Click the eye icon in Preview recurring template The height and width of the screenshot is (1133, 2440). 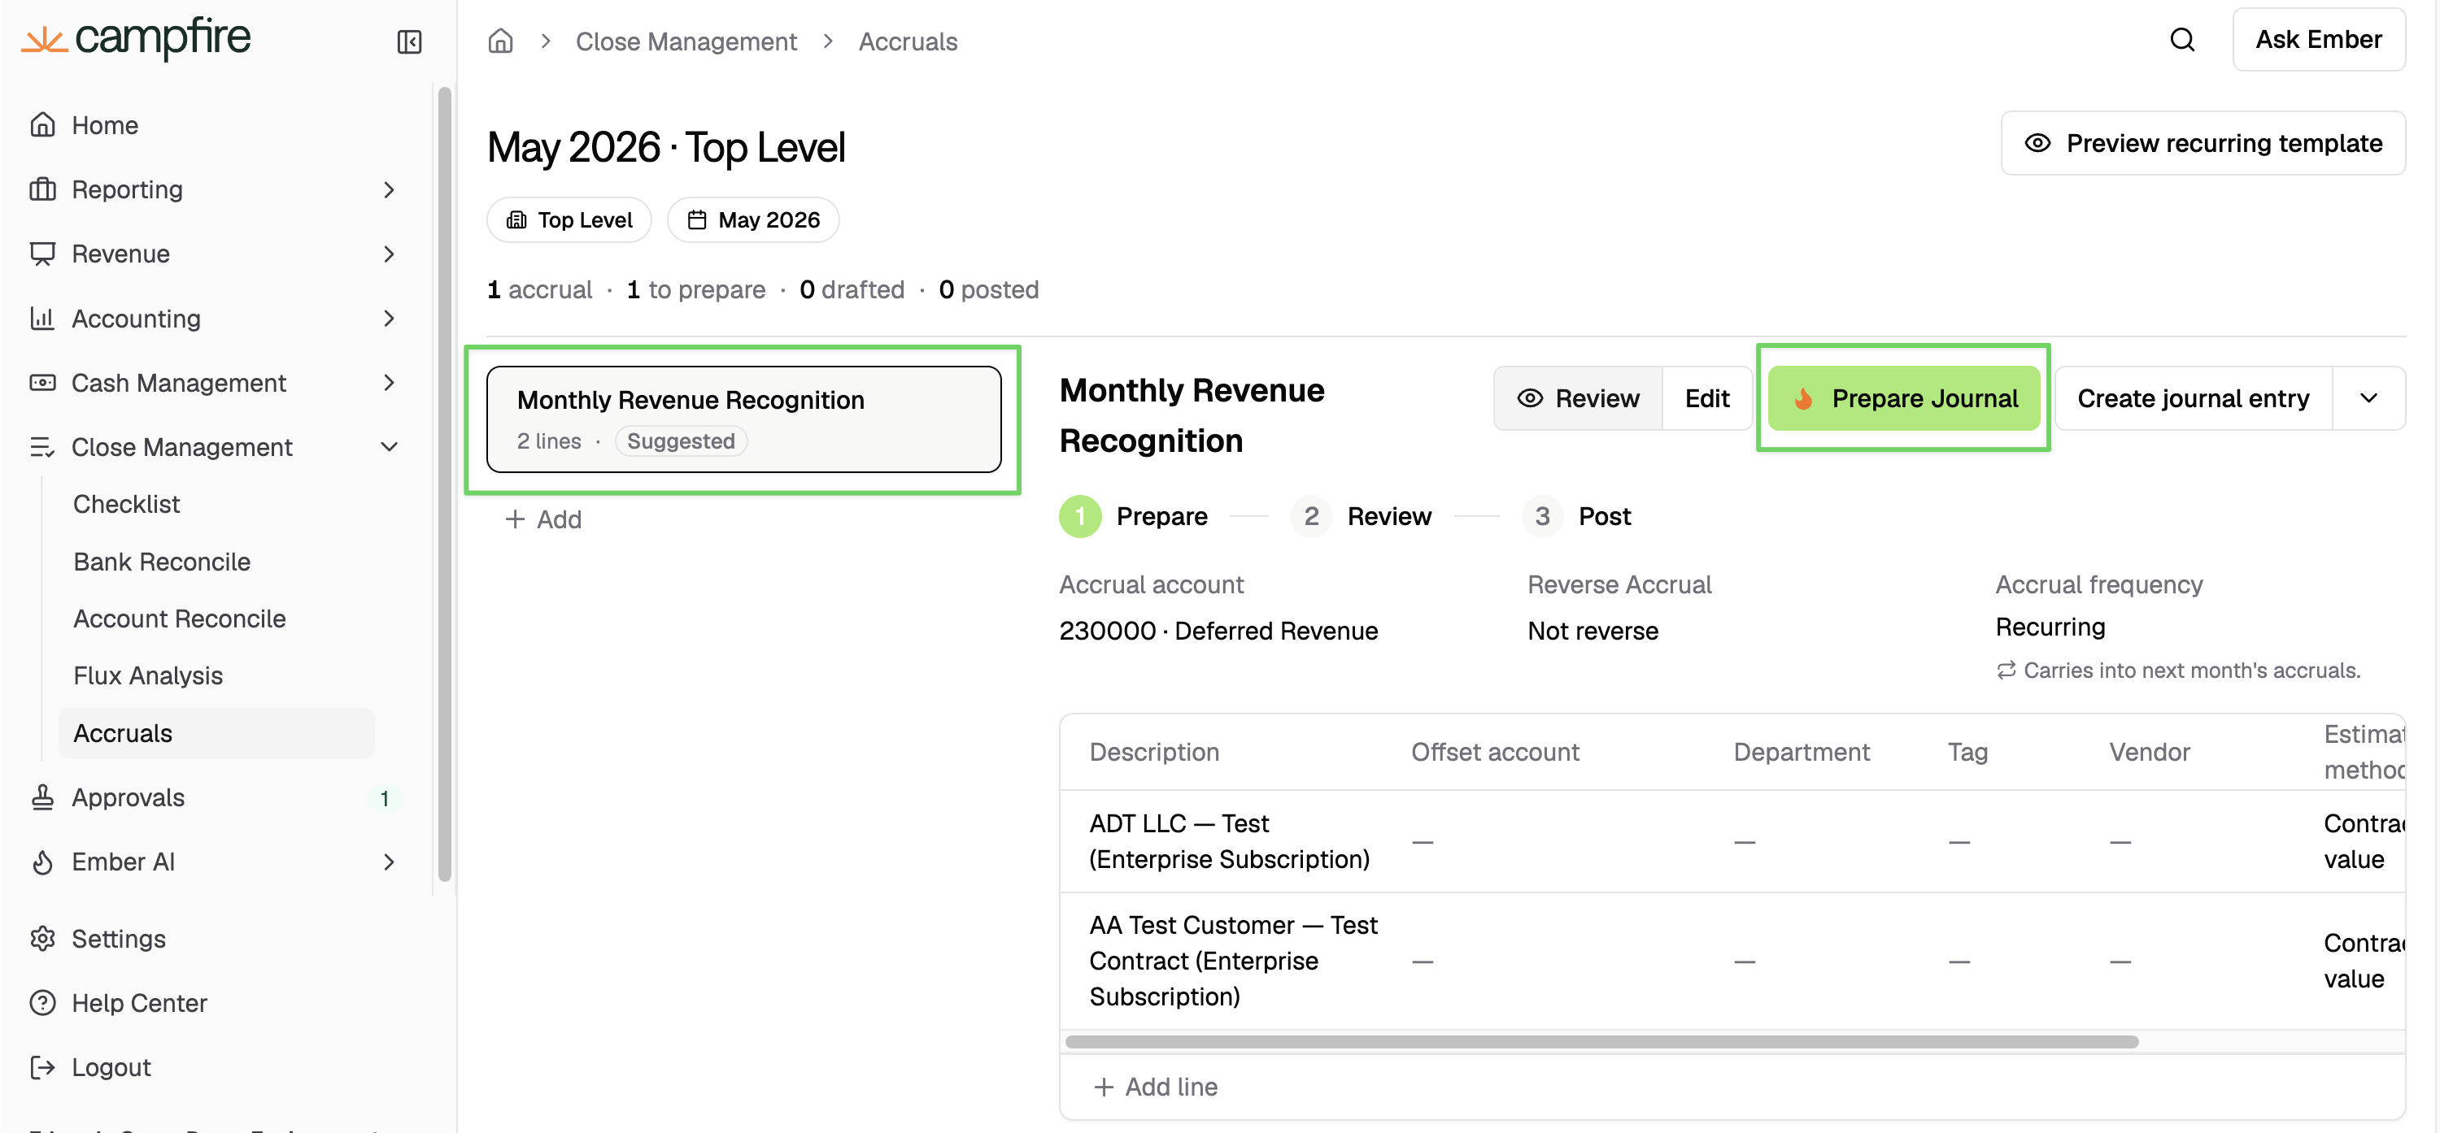(2037, 143)
